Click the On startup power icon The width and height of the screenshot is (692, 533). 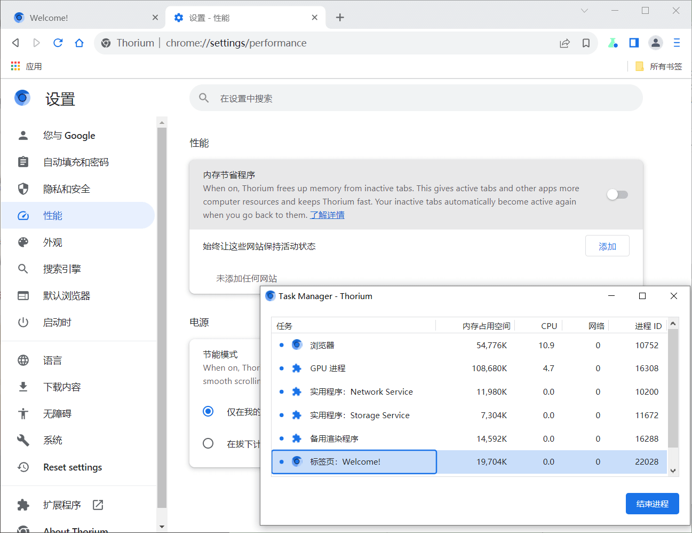pyautogui.click(x=23, y=322)
